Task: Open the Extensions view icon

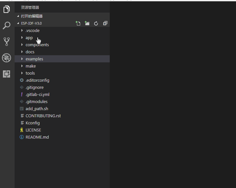Action: tap(6, 74)
